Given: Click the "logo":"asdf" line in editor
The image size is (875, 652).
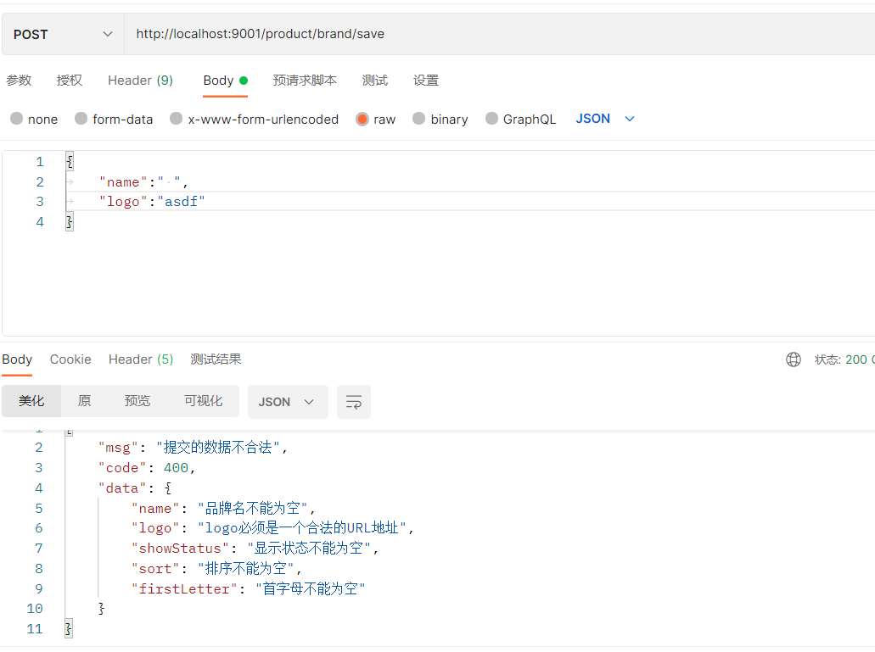Looking at the screenshot, I should coord(153,202).
